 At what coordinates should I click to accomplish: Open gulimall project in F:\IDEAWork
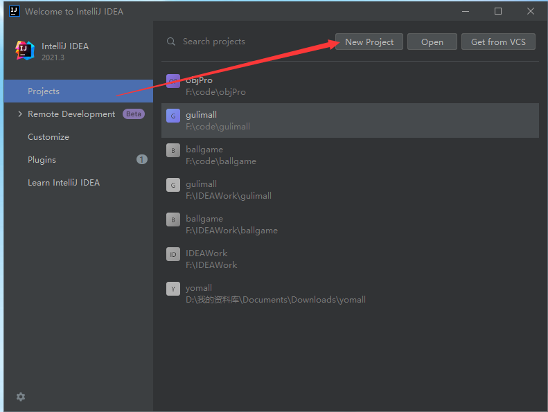pos(350,190)
